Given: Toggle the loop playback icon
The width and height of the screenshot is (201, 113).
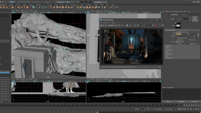Looking at the screenshot, I should 188,109.
